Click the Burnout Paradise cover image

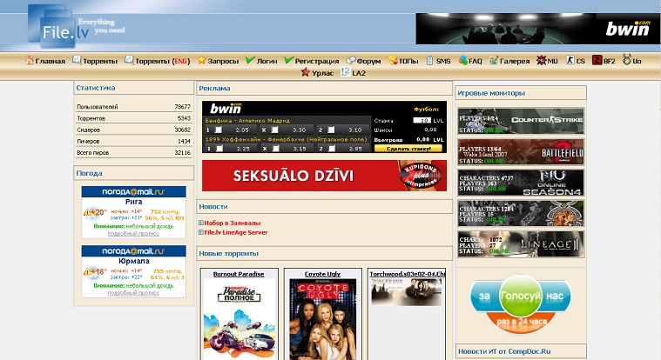(x=239, y=319)
